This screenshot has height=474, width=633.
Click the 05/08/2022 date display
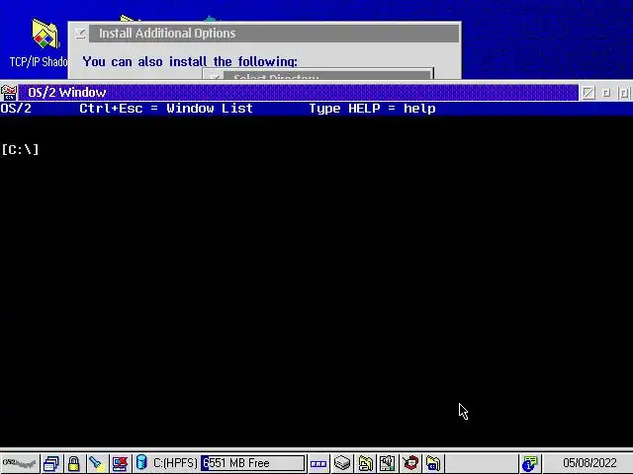click(589, 463)
